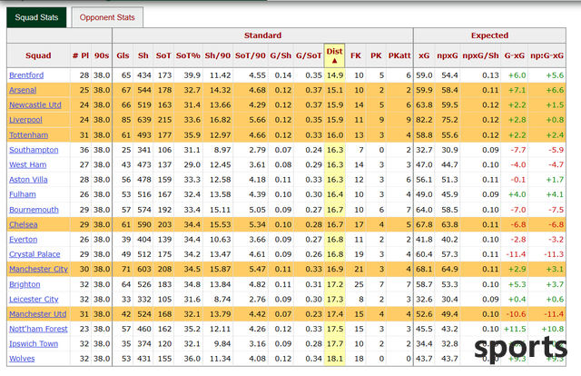Open the Brentford squad link
This screenshot has width=581, height=376.
click(26, 75)
